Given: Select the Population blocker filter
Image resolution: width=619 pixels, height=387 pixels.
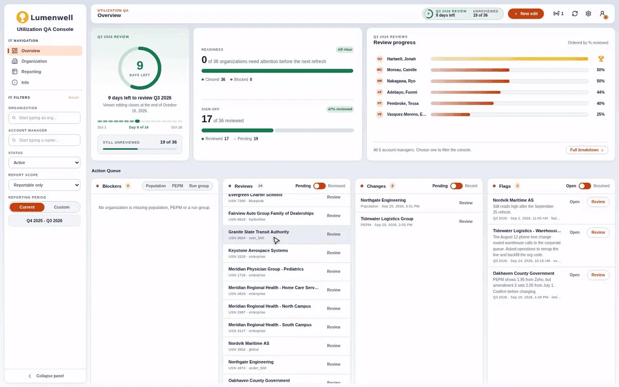Looking at the screenshot, I should point(156,186).
